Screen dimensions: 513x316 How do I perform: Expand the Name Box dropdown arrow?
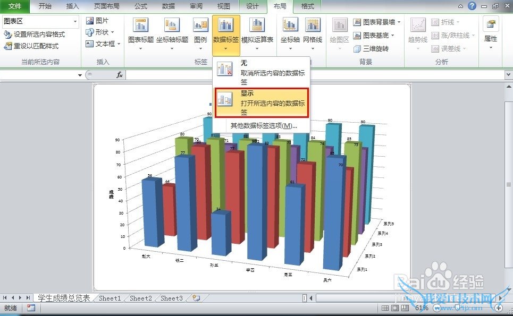[x=80, y=75]
